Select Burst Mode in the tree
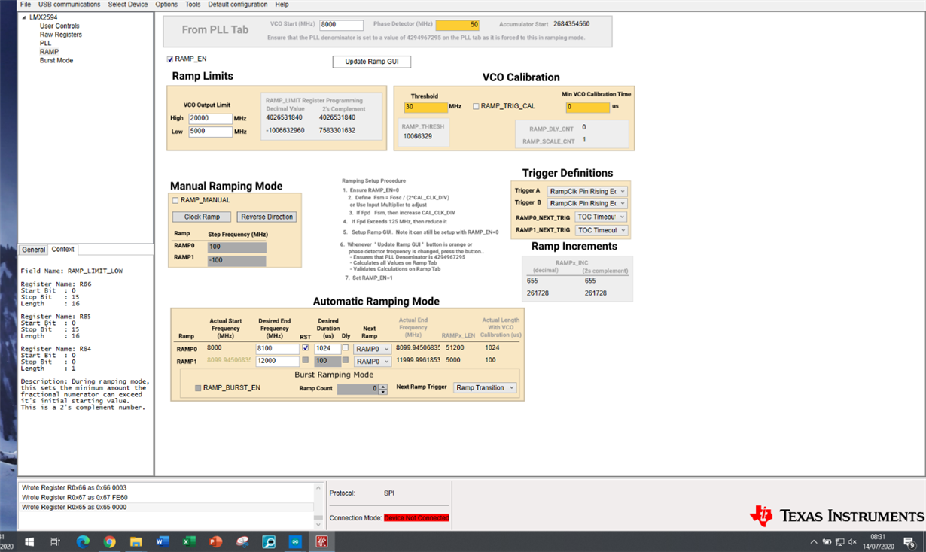Viewport: 926px width, 552px height. tap(56, 60)
